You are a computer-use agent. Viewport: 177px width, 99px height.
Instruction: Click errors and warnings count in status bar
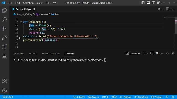[8, 97]
